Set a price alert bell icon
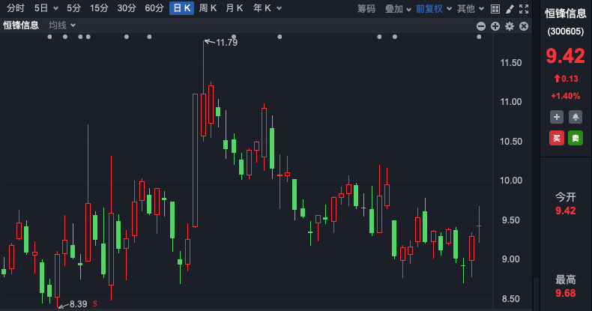The image size is (592, 311). click(x=576, y=117)
